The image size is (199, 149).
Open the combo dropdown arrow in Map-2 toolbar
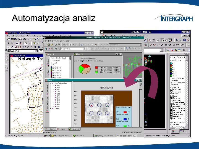[161, 50]
